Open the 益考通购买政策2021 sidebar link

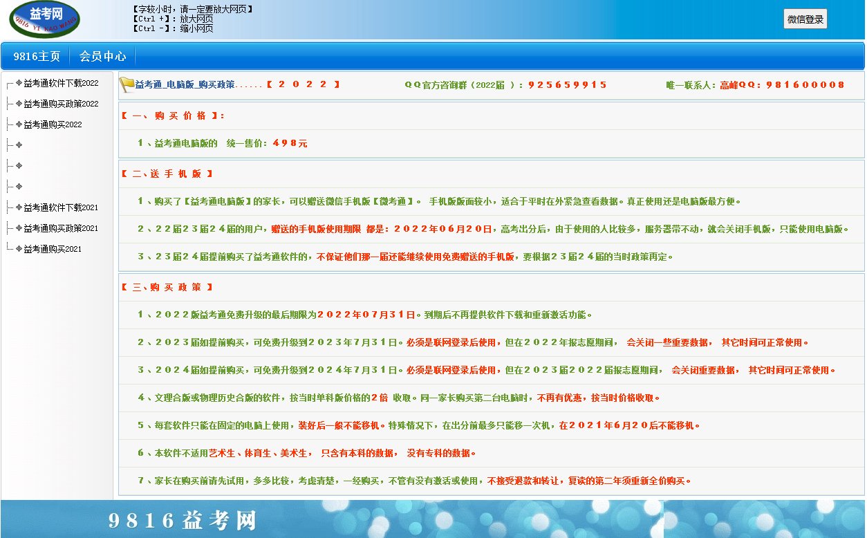tap(61, 228)
